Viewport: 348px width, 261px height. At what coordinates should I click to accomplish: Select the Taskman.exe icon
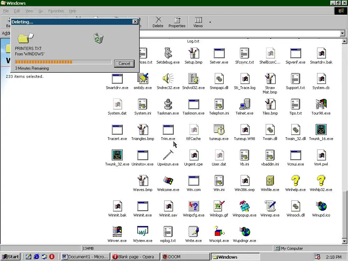168,104
